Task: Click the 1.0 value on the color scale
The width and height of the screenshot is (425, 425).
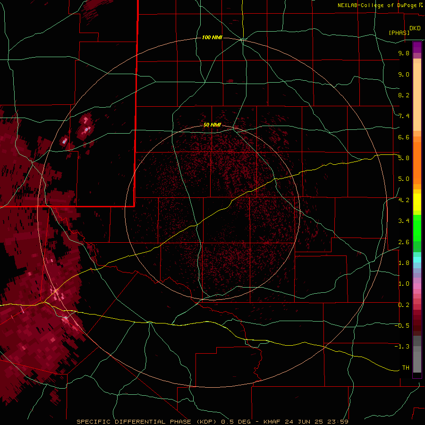Action: 404,284
